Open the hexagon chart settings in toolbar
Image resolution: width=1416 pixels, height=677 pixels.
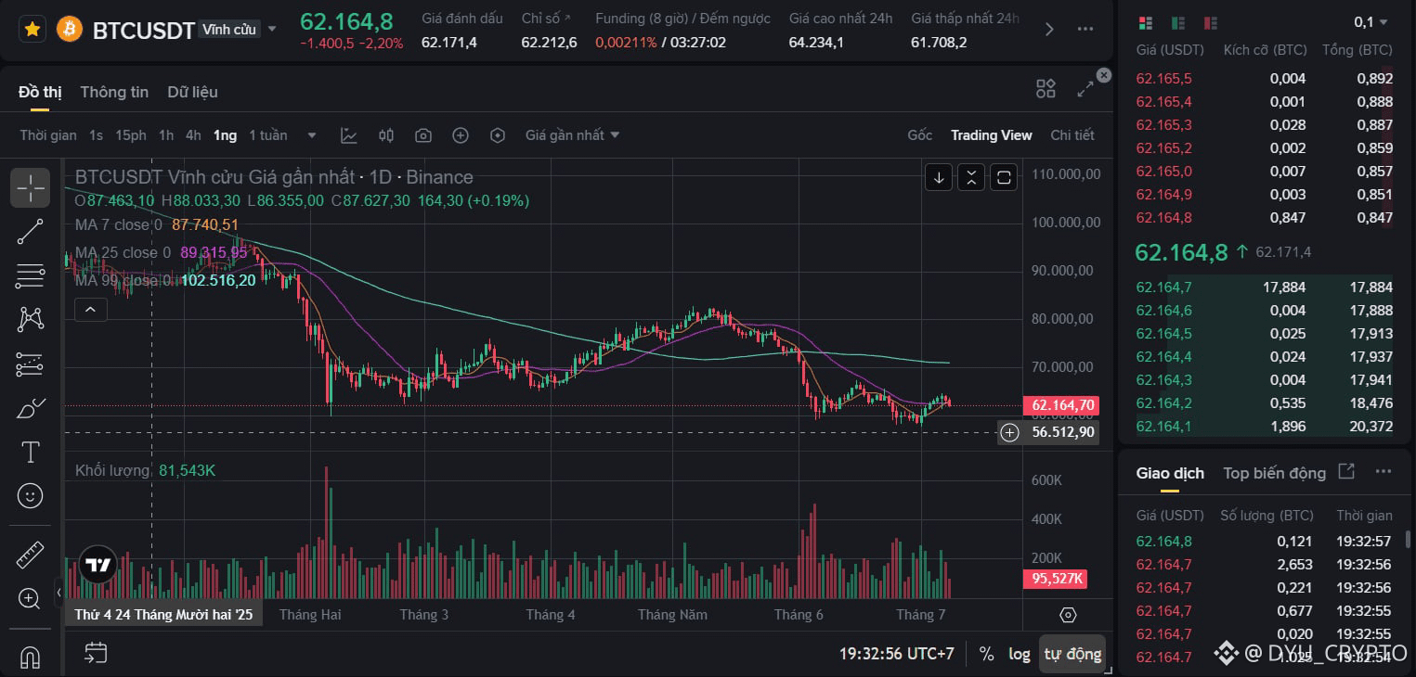498,135
